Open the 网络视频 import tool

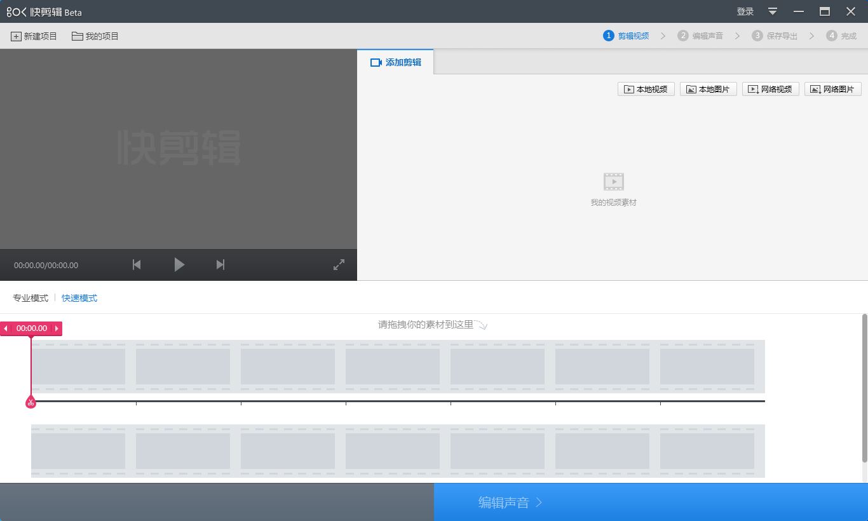click(770, 89)
